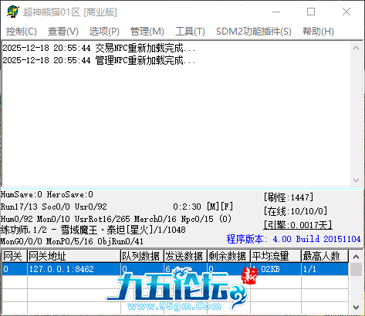The height and width of the screenshot is (316, 365).
Task: Click the 0:2:30 uptime timer
Action: point(187,207)
